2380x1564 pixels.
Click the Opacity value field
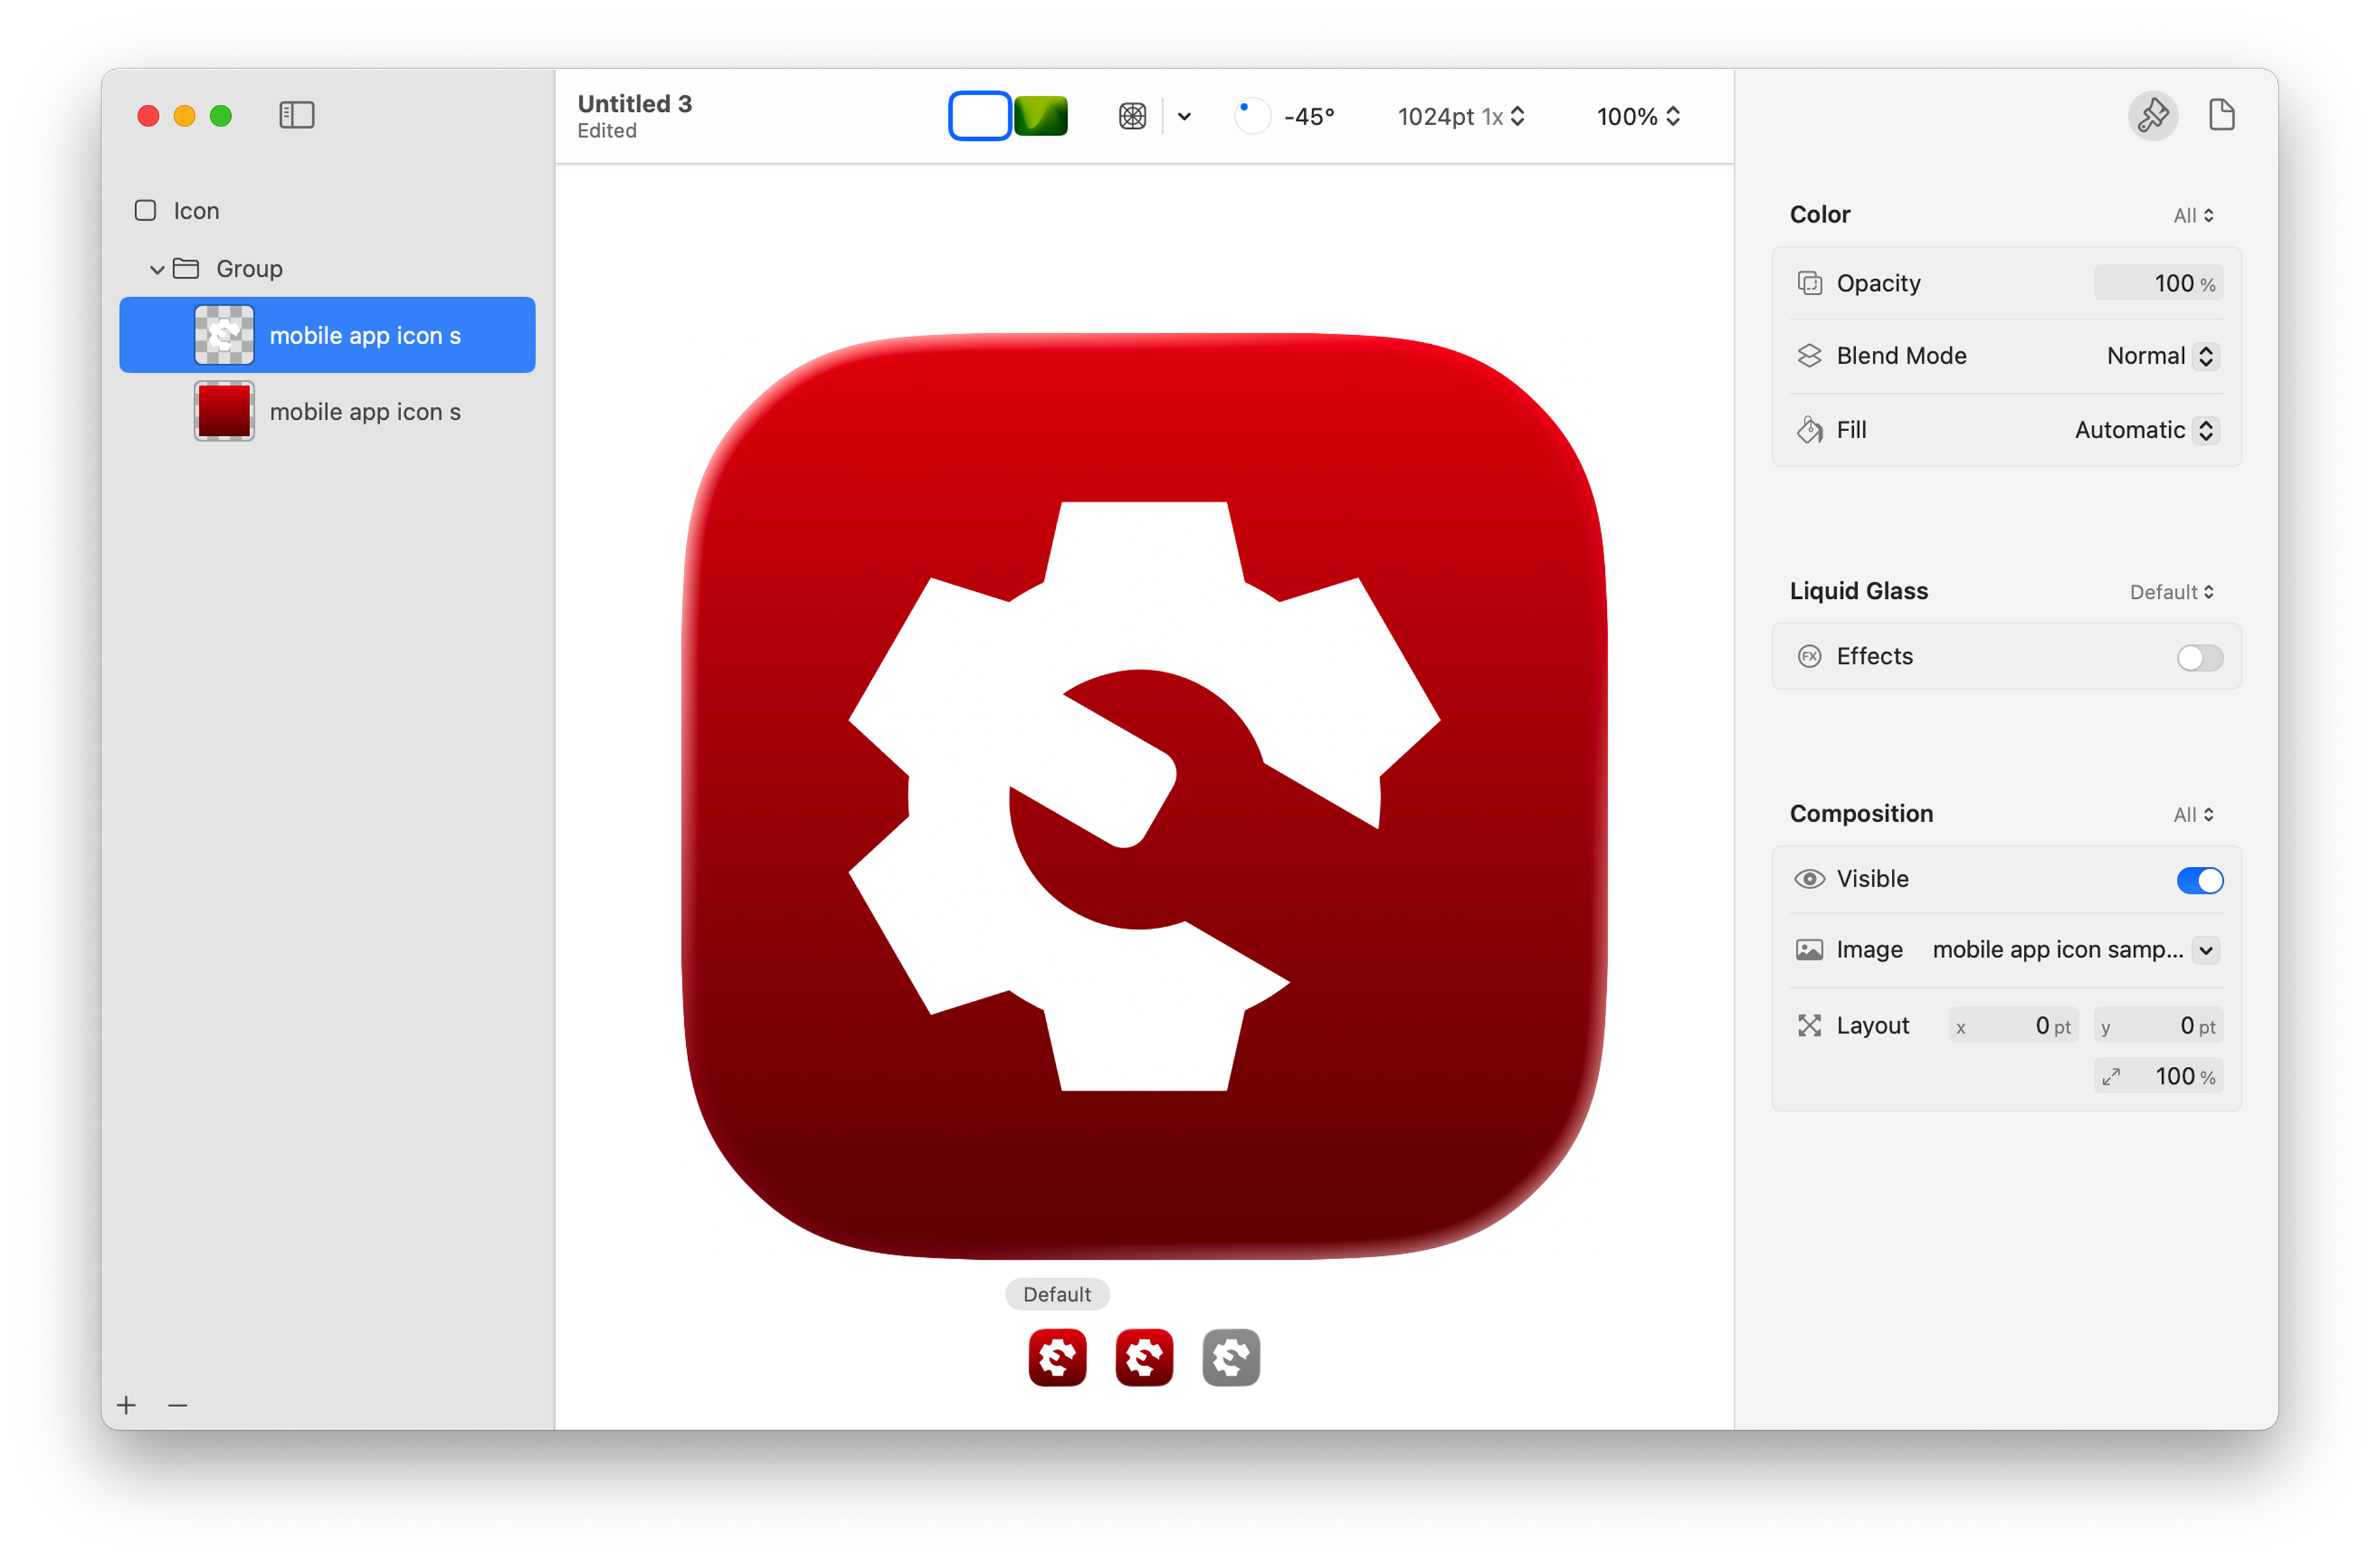(x=2158, y=283)
